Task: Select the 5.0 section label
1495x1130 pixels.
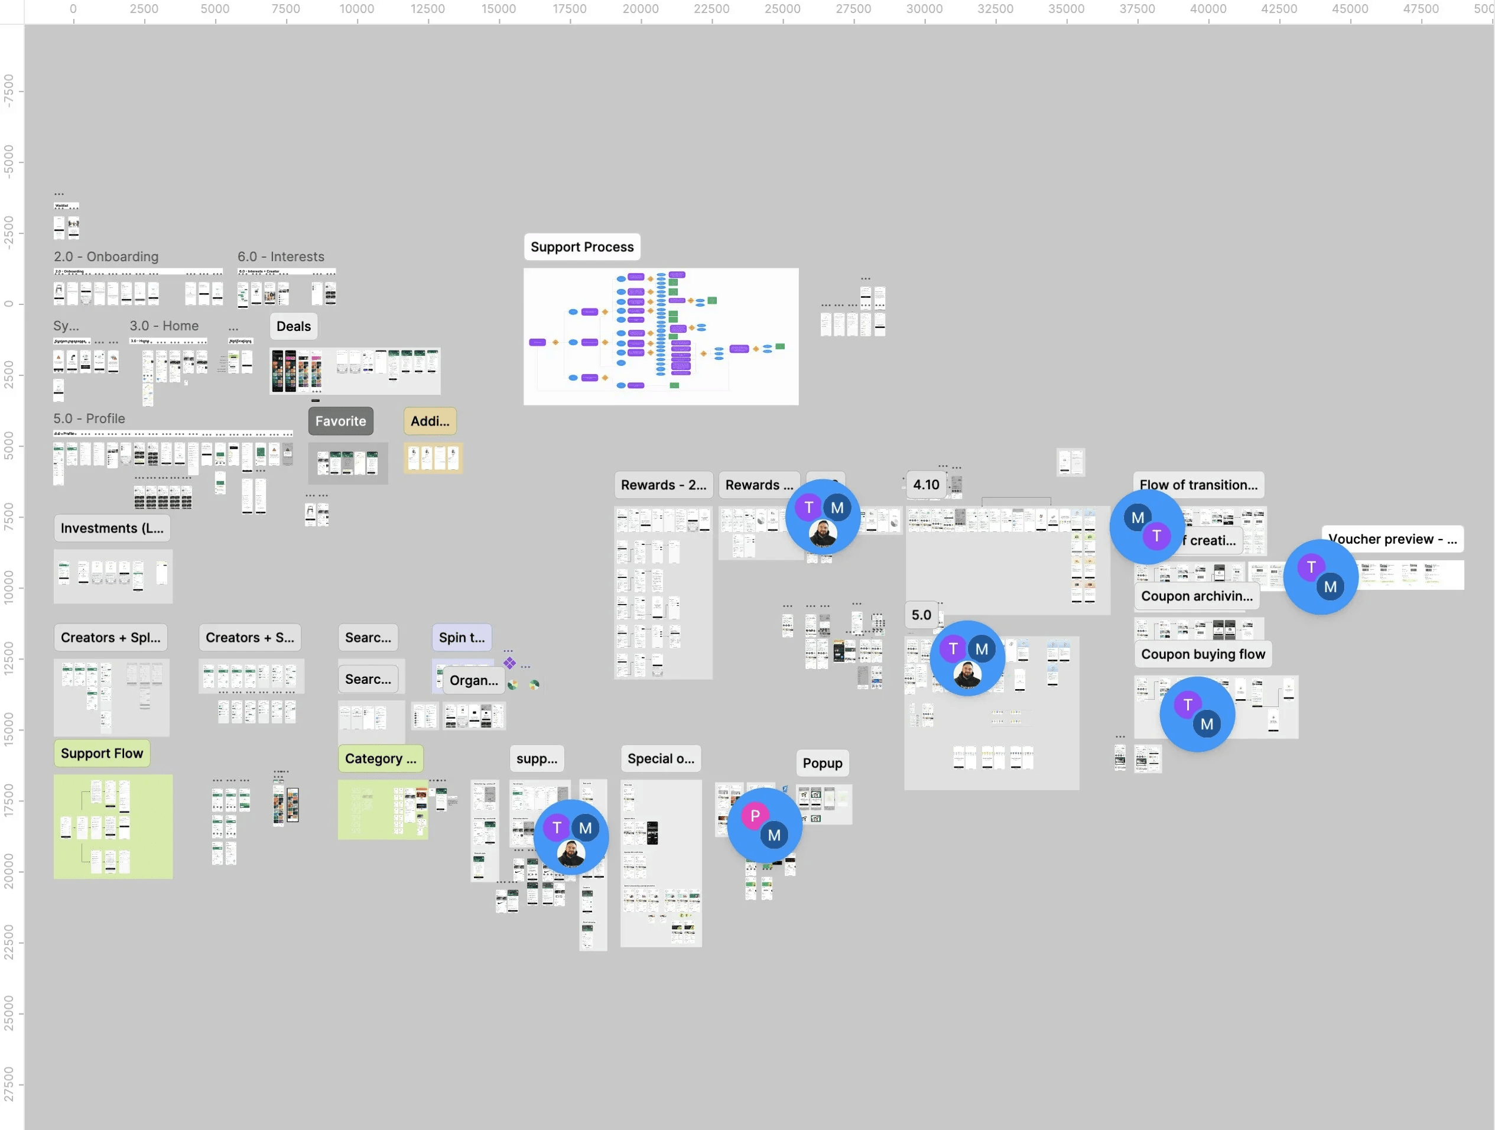Action: point(921,615)
